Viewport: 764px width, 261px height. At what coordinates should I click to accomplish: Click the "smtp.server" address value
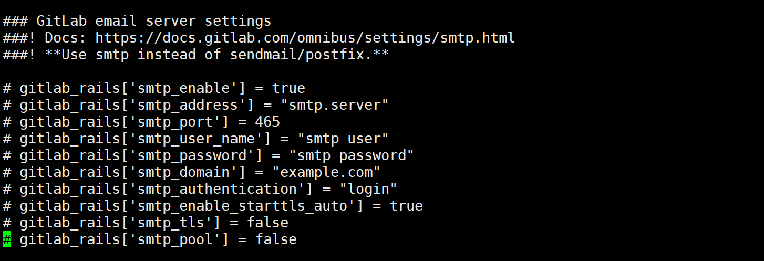click(x=335, y=105)
